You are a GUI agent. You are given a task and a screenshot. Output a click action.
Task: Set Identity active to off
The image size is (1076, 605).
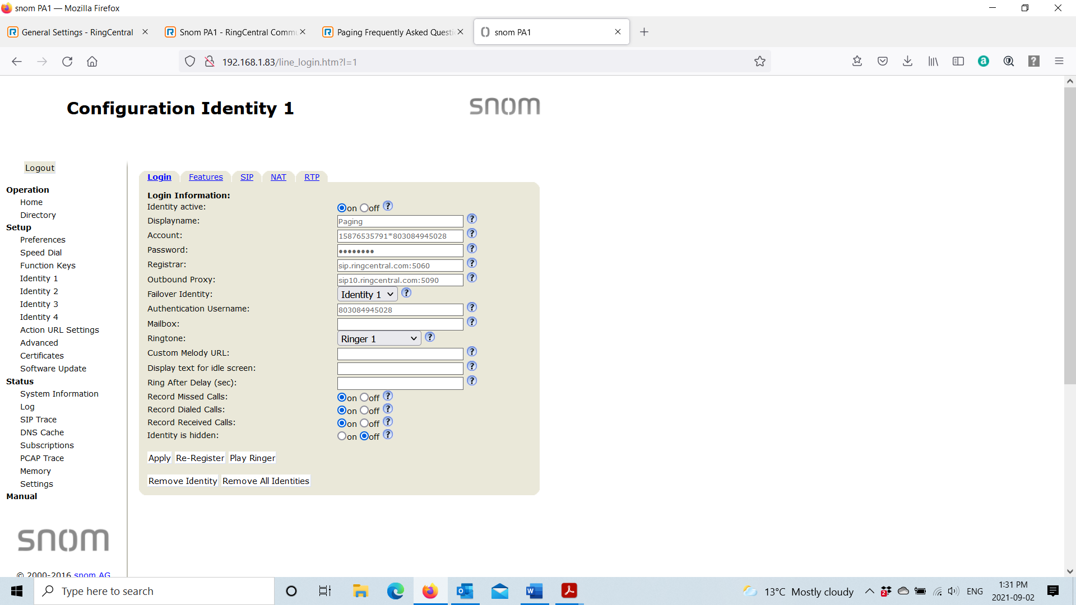coord(364,208)
